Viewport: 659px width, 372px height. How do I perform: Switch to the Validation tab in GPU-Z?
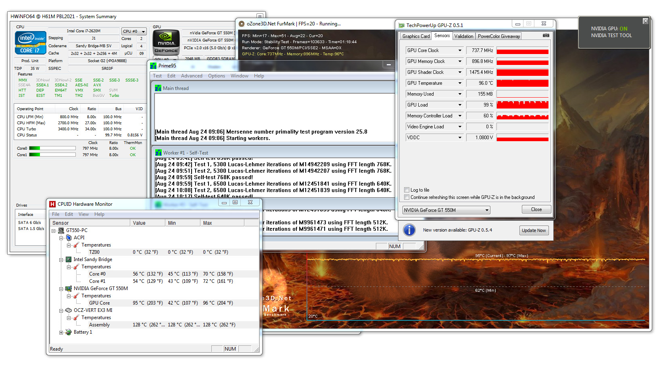pos(464,36)
